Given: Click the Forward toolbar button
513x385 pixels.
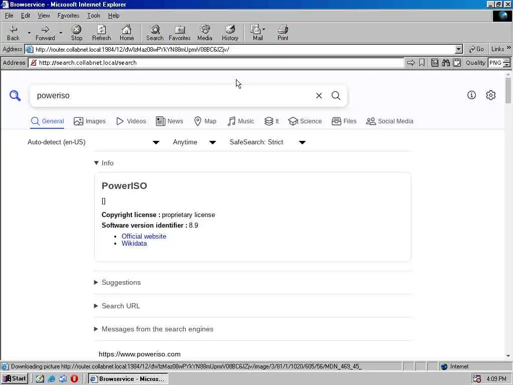Looking at the screenshot, I should tap(45, 33).
